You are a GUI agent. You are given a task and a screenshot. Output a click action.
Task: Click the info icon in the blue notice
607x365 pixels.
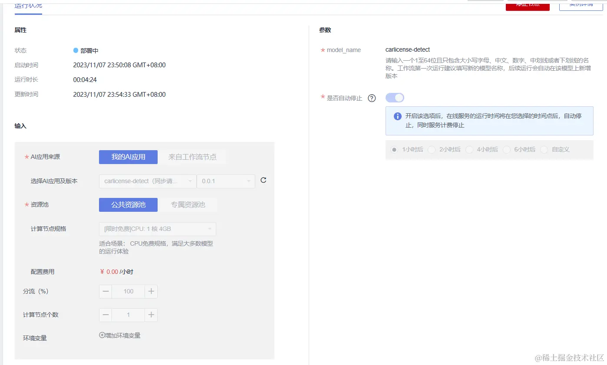[397, 116]
